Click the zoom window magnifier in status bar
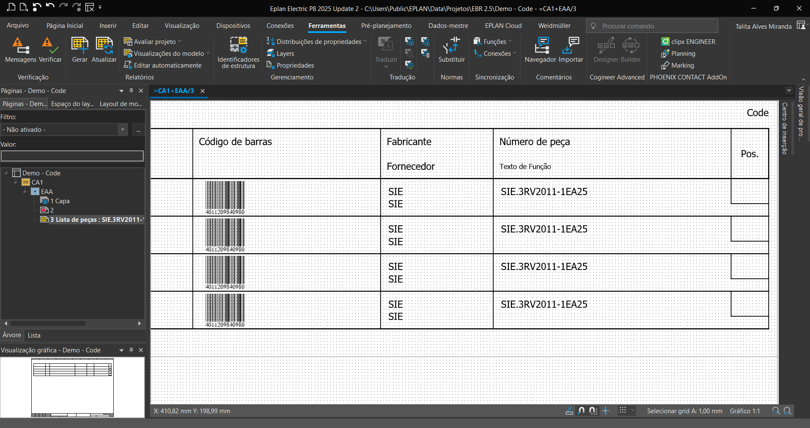The image size is (810, 428). 776,411
